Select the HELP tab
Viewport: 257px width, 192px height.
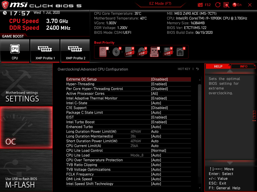[218, 66]
